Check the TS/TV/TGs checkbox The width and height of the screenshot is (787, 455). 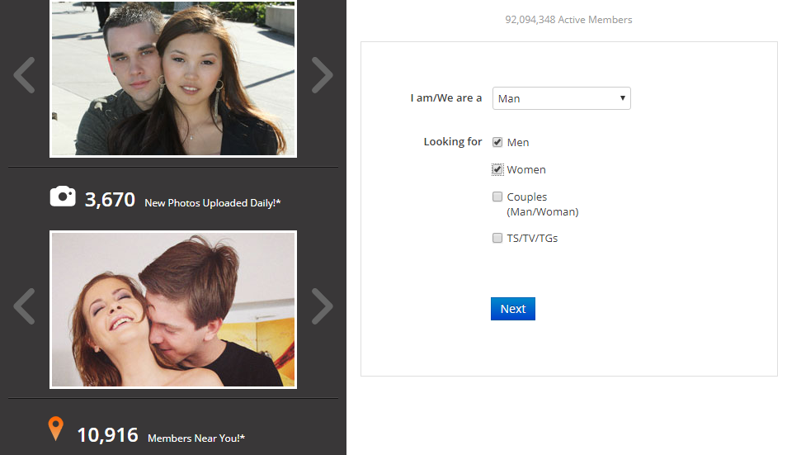pos(497,238)
